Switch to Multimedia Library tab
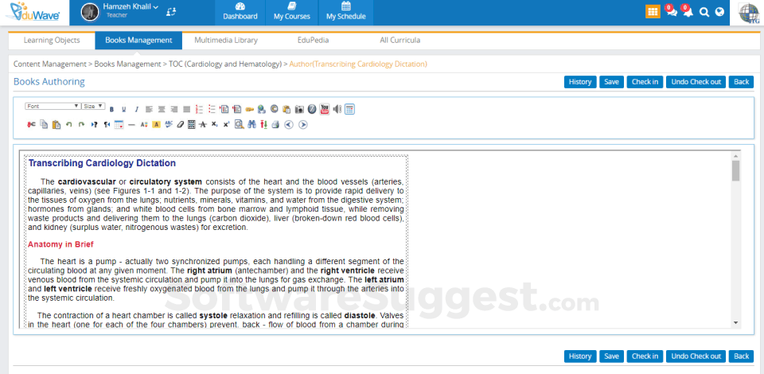This screenshot has width=764, height=374. [x=225, y=41]
